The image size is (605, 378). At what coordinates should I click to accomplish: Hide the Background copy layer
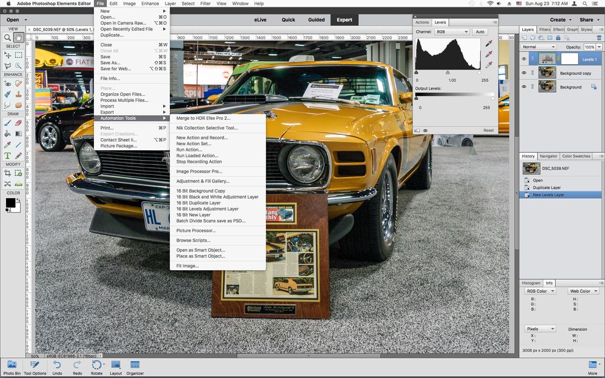click(524, 73)
